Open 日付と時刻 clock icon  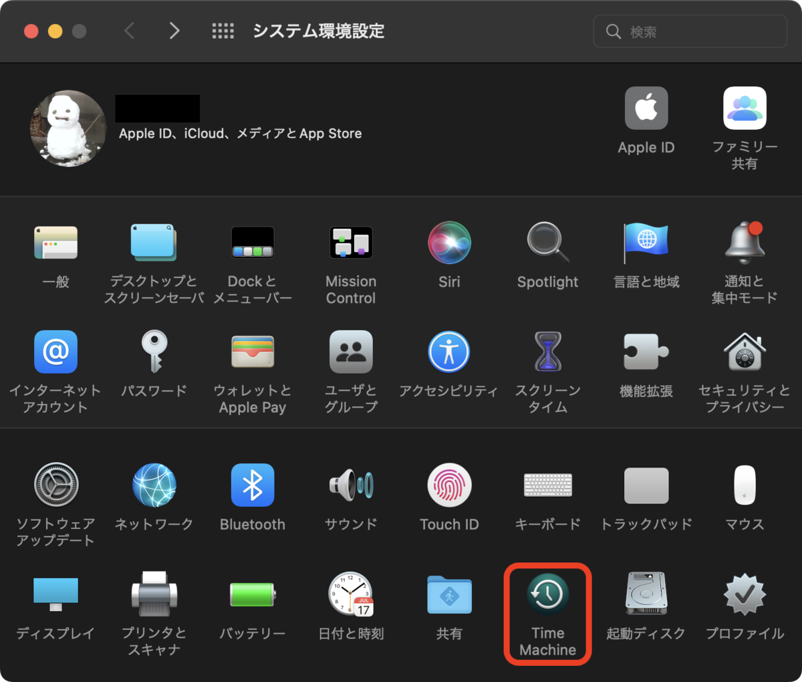(x=351, y=594)
